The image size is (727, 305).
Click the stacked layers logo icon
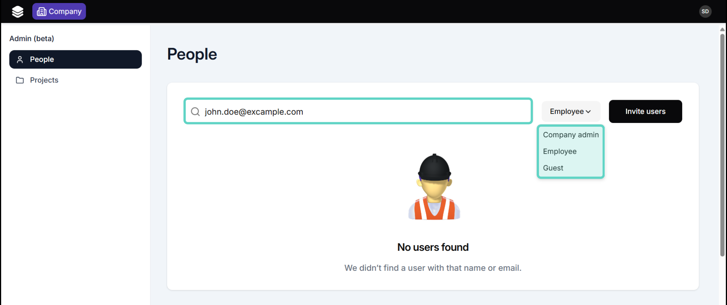coord(17,12)
